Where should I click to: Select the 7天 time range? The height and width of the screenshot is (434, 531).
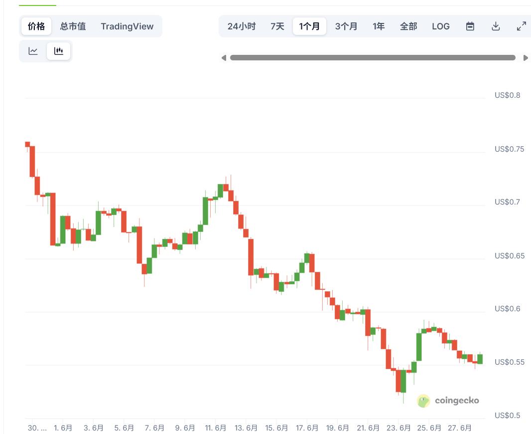click(277, 26)
